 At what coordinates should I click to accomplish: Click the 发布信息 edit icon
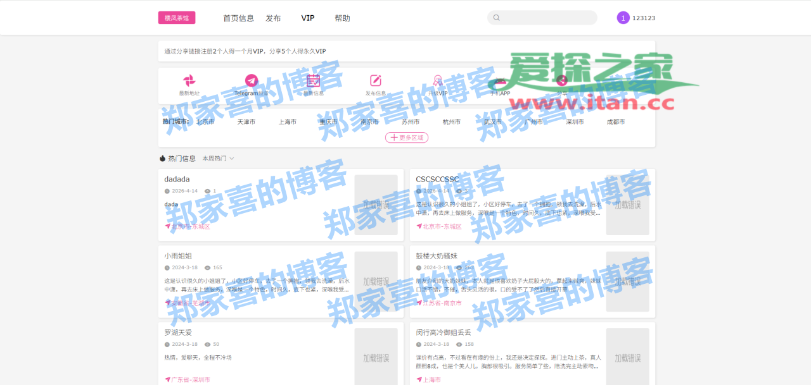pos(376,80)
